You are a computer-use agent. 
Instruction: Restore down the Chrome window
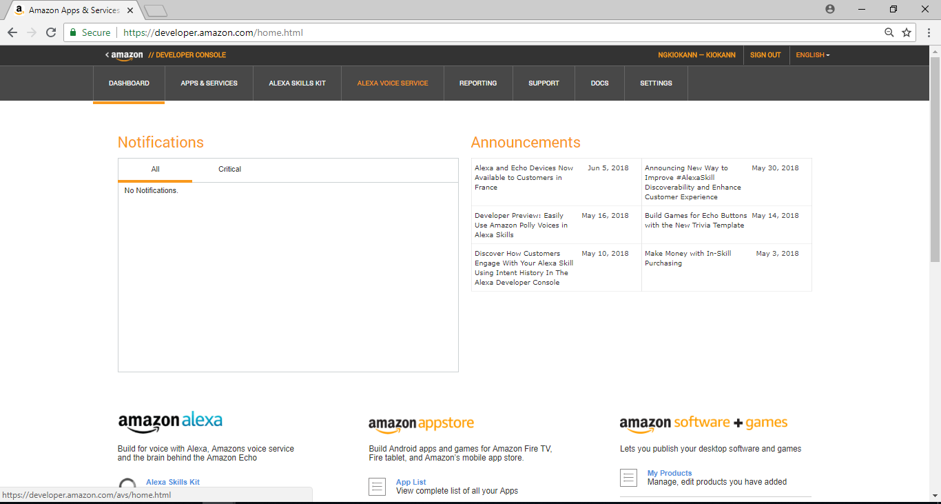pos(893,9)
